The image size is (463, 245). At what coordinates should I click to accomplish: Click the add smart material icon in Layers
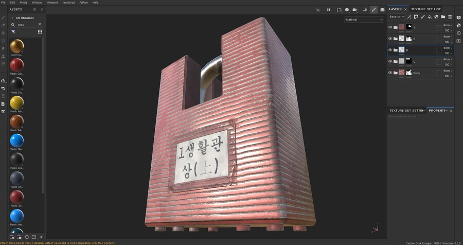point(436,17)
